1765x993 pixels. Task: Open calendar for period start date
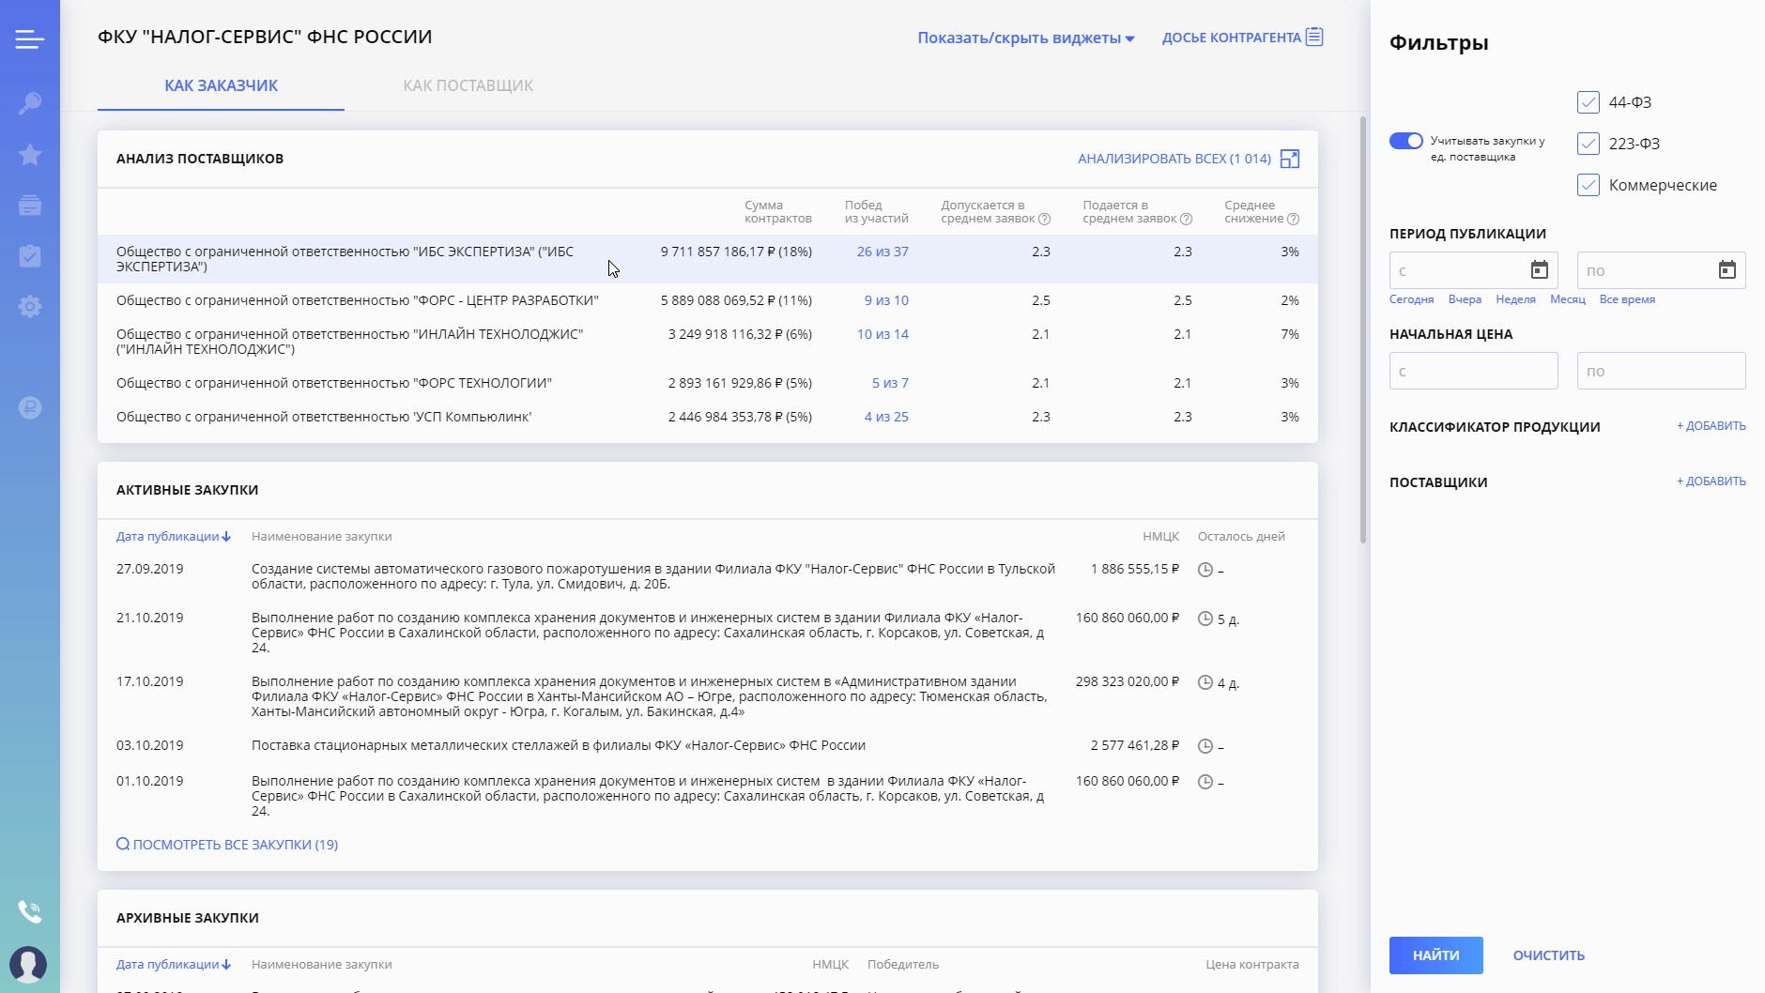1540,270
